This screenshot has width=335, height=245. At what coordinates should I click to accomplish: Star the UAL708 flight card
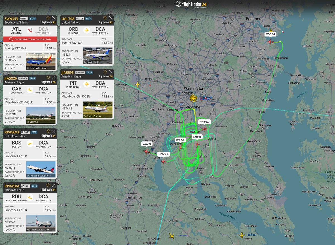[105, 18]
